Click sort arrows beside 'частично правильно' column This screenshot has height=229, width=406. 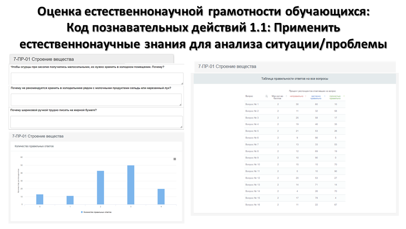coord(325,96)
